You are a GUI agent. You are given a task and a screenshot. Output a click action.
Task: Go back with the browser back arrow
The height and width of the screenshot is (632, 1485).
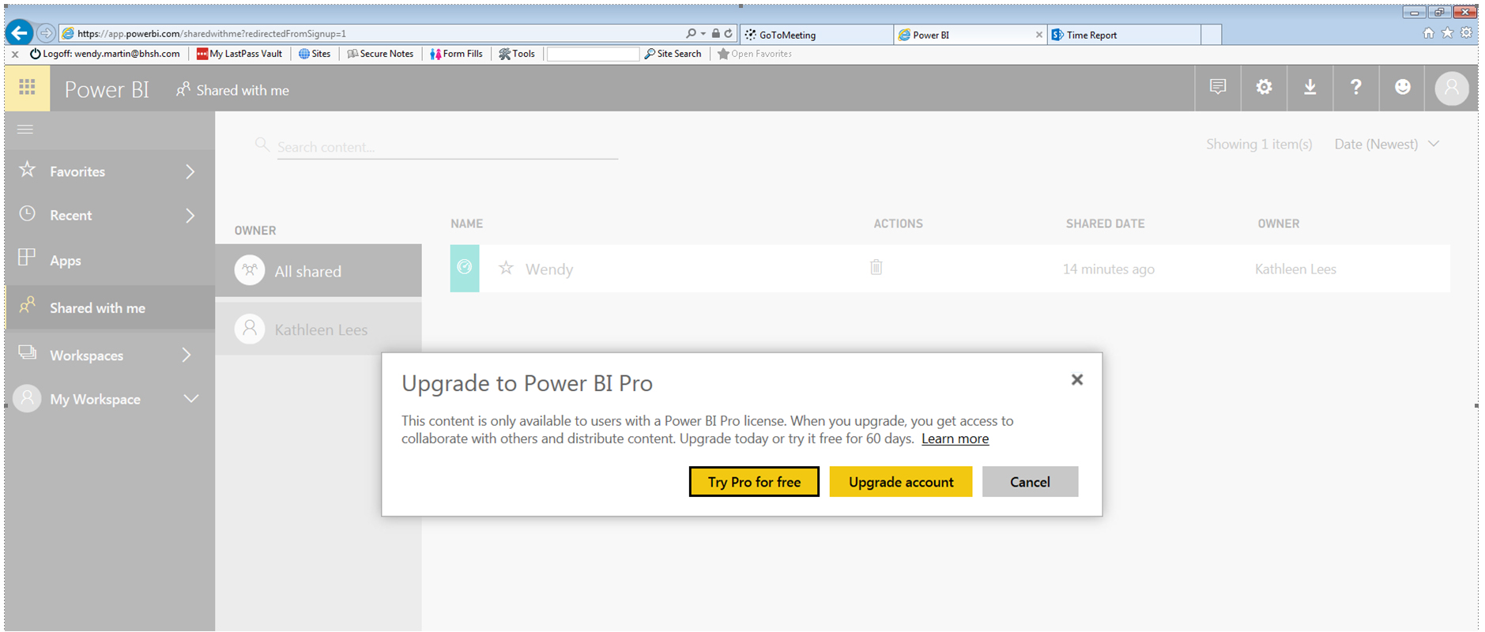tap(19, 33)
